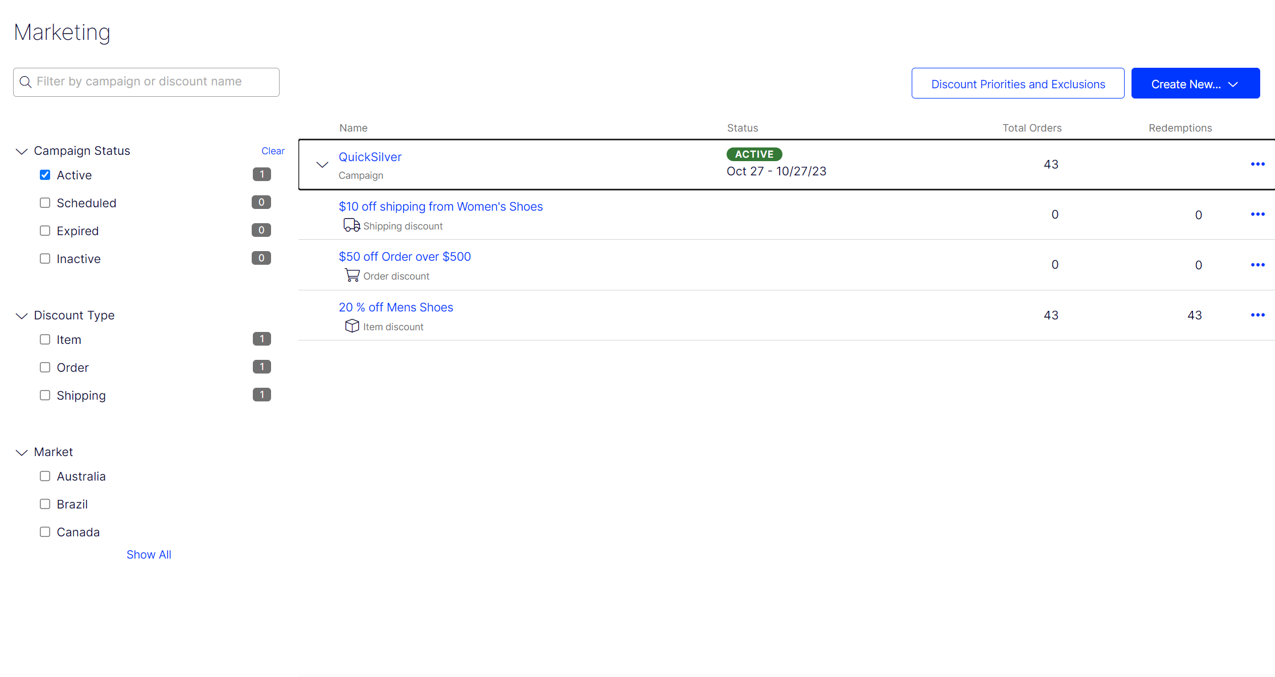Open 20 % off Mens Shoes discount
The width and height of the screenshot is (1275, 677).
tap(396, 307)
